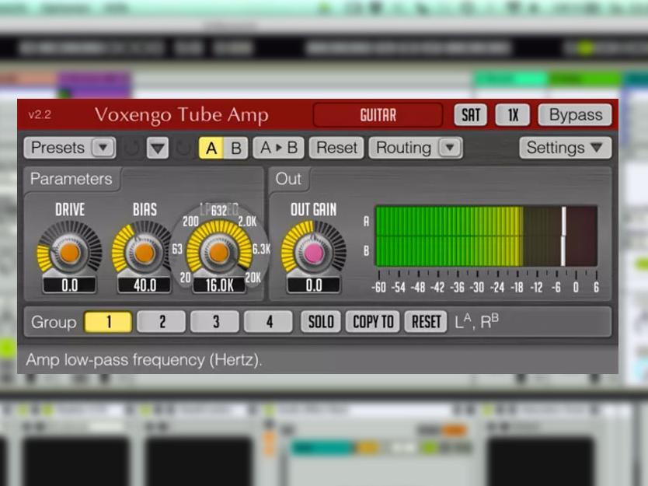Open the Routing dropdown menu
The image size is (648, 486).
(416, 148)
